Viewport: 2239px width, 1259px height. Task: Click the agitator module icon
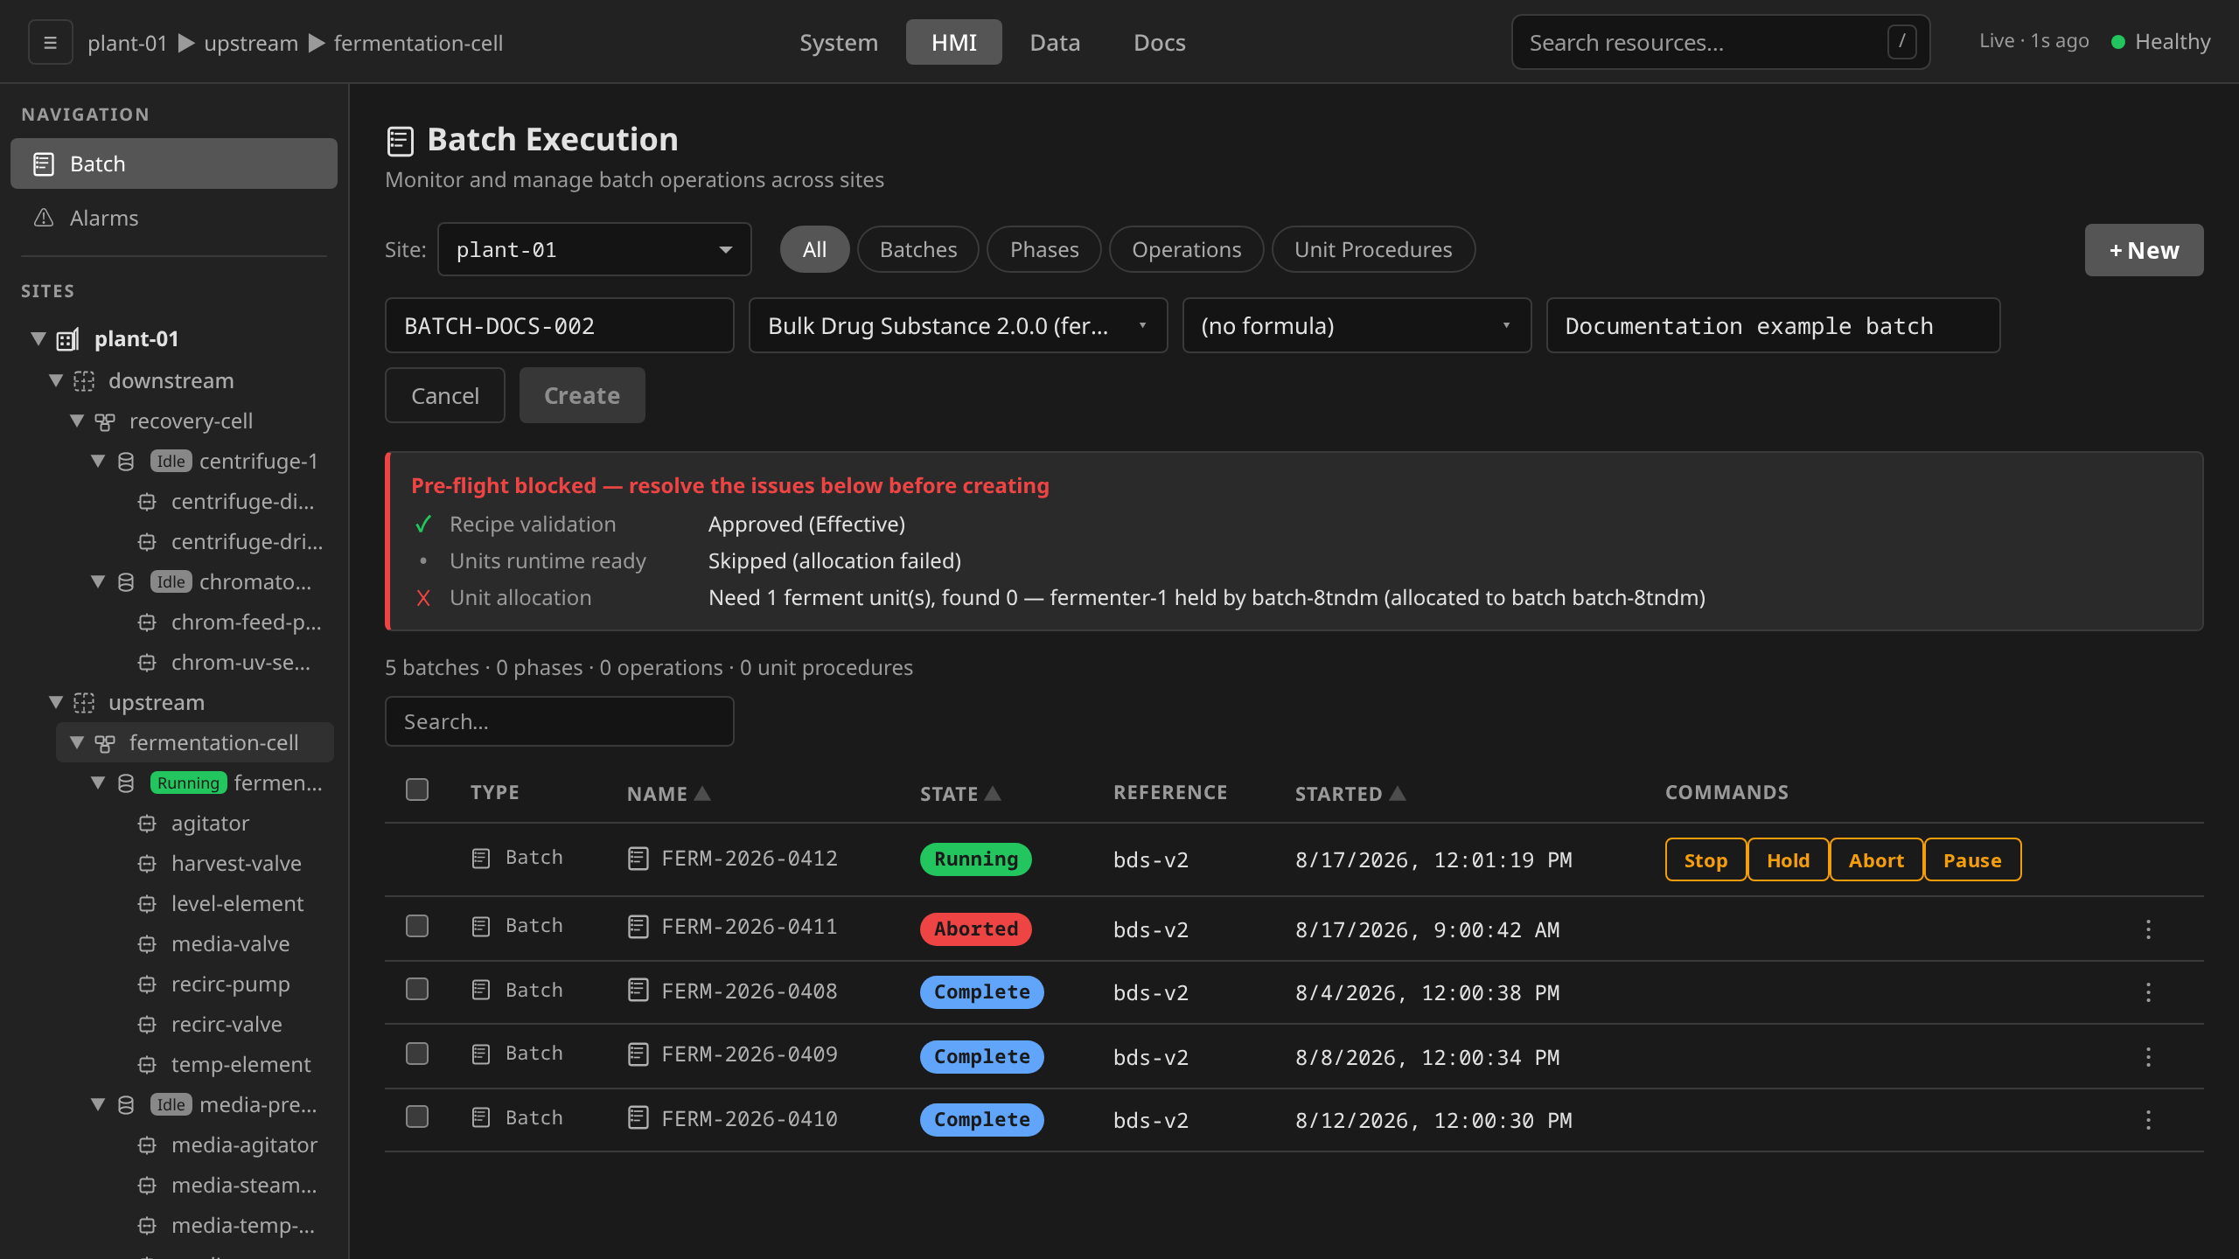pyautogui.click(x=147, y=824)
